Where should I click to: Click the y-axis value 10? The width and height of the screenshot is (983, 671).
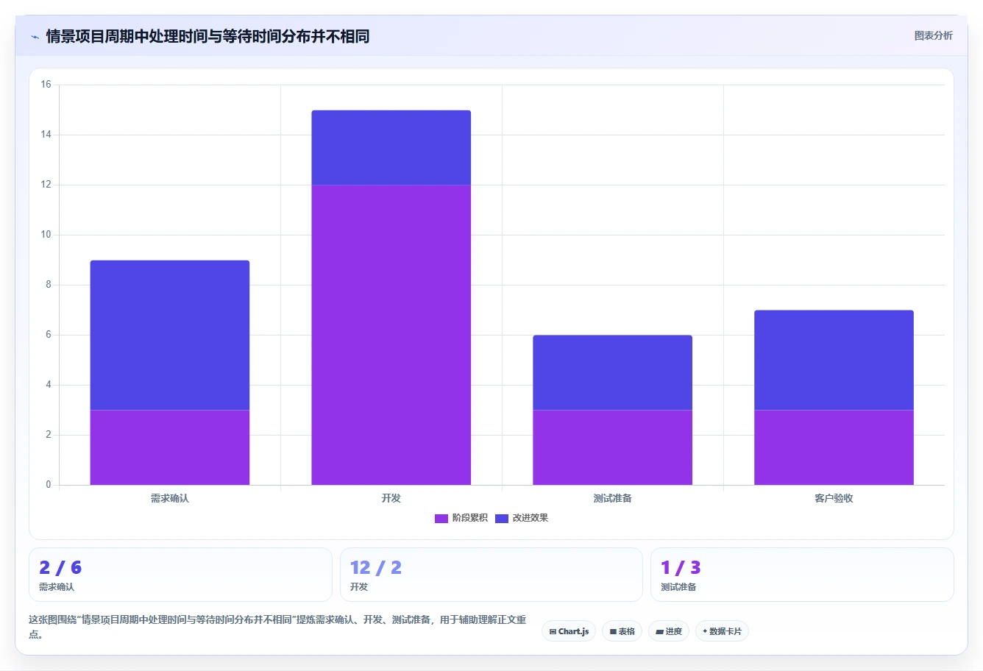[46, 235]
